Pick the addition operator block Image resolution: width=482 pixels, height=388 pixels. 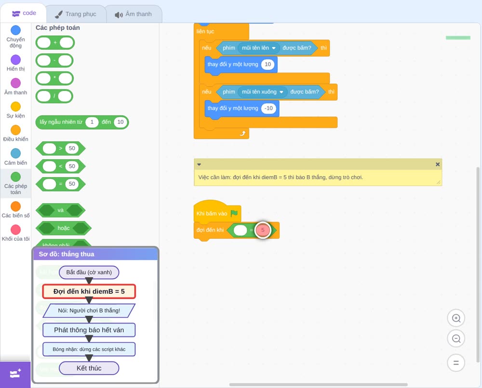[x=55, y=43]
